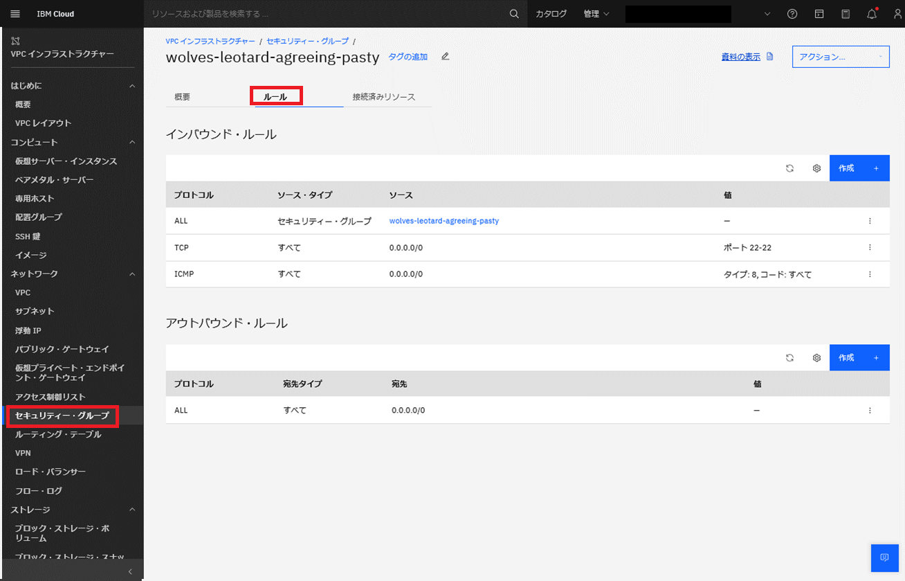Switch to the ルール tab
Image resolution: width=905 pixels, height=581 pixels.
(x=275, y=97)
